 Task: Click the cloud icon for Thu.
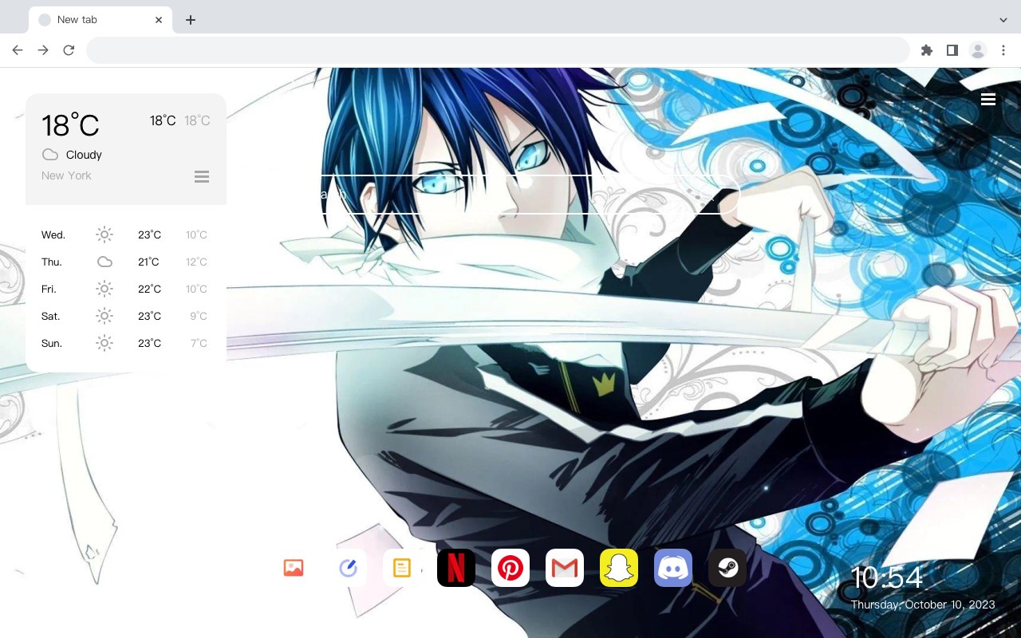tap(104, 262)
